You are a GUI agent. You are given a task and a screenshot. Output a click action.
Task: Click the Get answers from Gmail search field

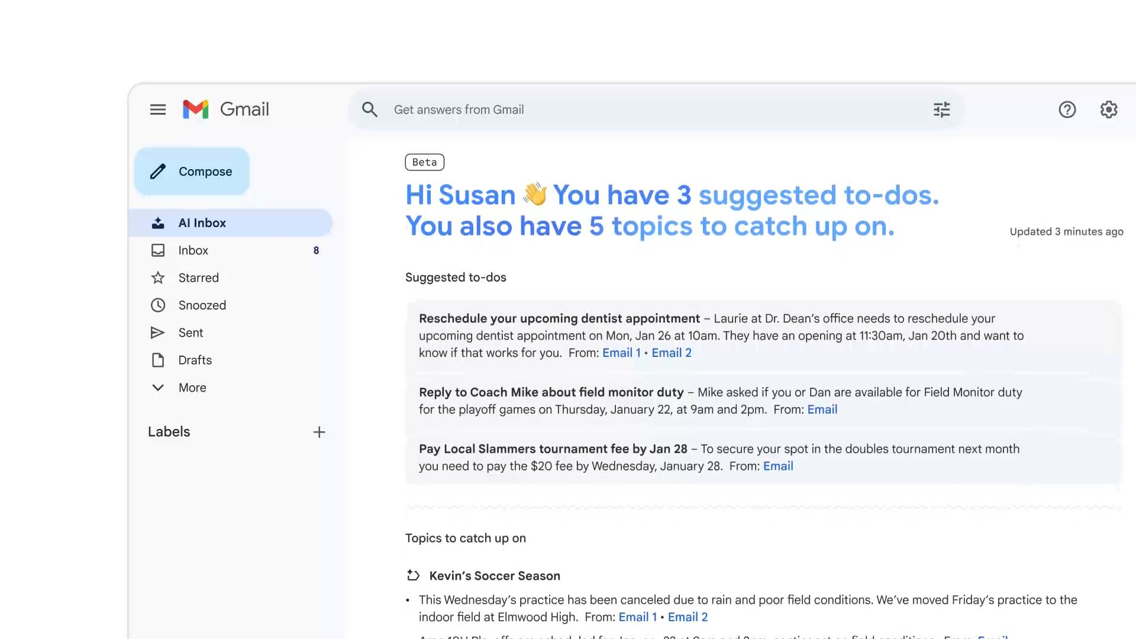(532, 109)
